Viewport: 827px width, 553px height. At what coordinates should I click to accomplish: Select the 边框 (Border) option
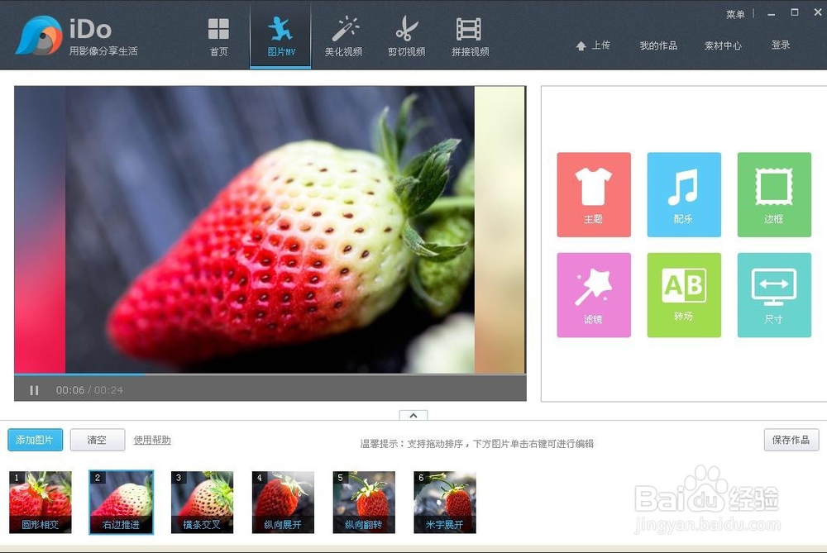pos(774,194)
